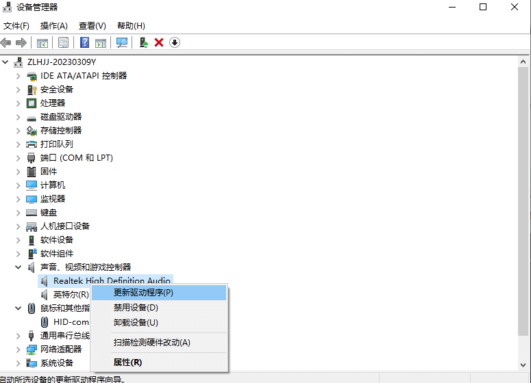Collapse the ZLHJJ-20230309Y root node

[x=5, y=62]
